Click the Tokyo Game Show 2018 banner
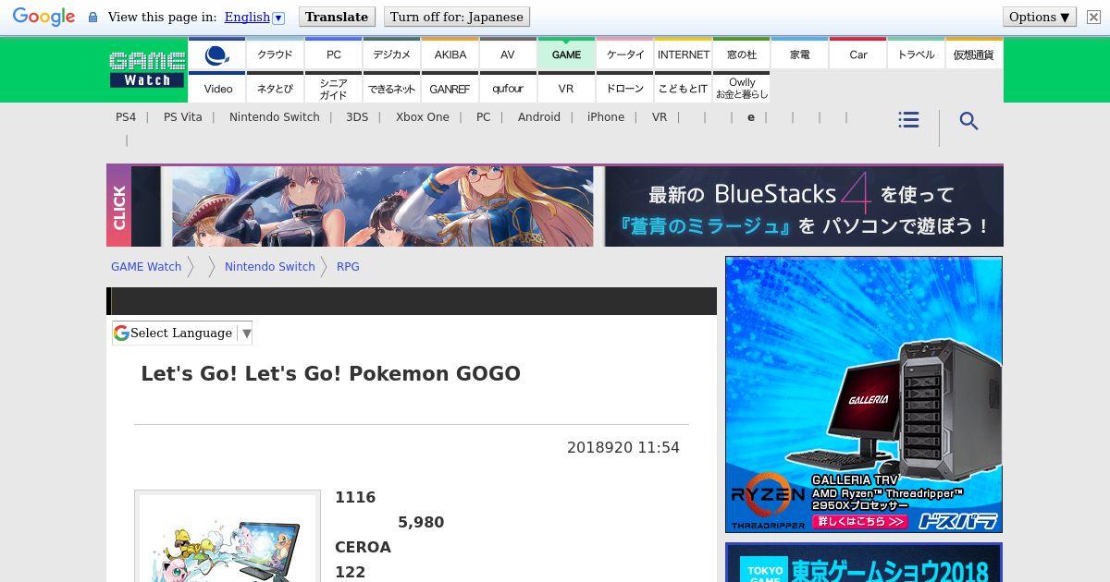Viewport: 1110px width, 582px height. [x=864, y=563]
